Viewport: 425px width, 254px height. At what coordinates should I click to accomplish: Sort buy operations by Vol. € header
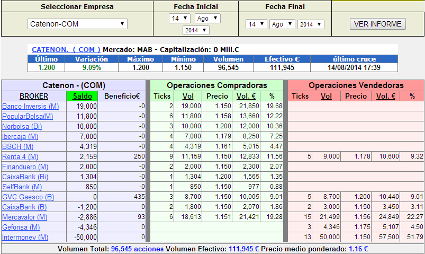pyautogui.click(x=246, y=96)
